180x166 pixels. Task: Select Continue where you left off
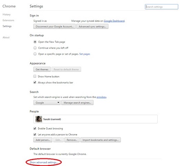(35, 48)
